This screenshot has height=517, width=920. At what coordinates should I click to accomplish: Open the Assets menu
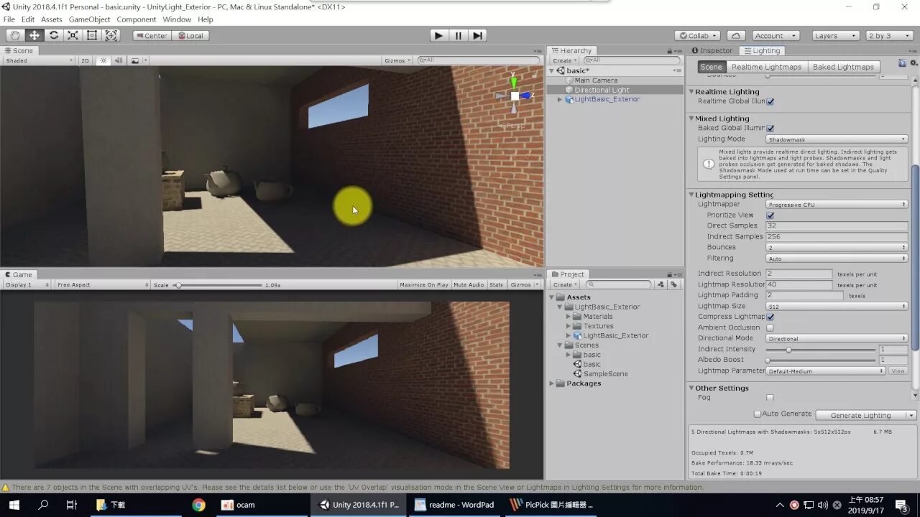click(51, 19)
